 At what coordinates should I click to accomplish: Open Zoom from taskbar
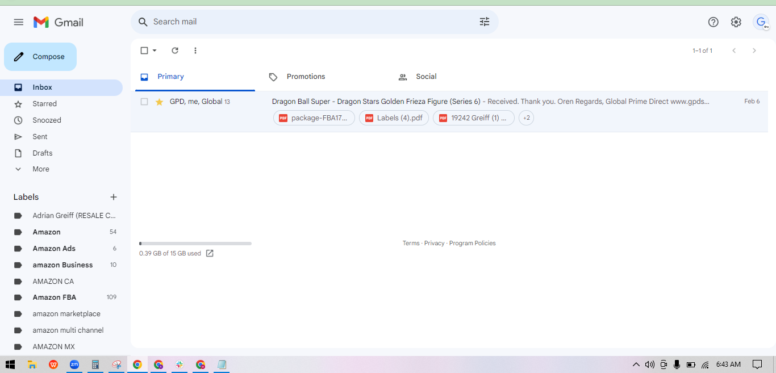tap(74, 364)
